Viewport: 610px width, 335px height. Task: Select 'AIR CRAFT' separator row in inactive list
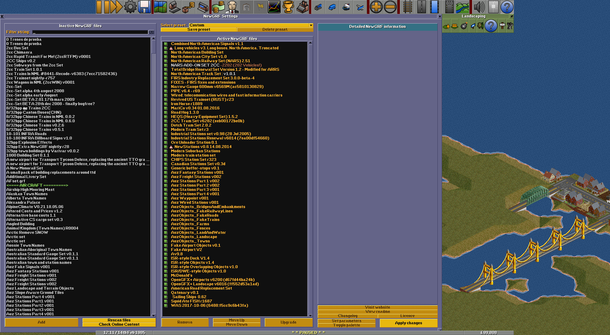click(x=78, y=185)
